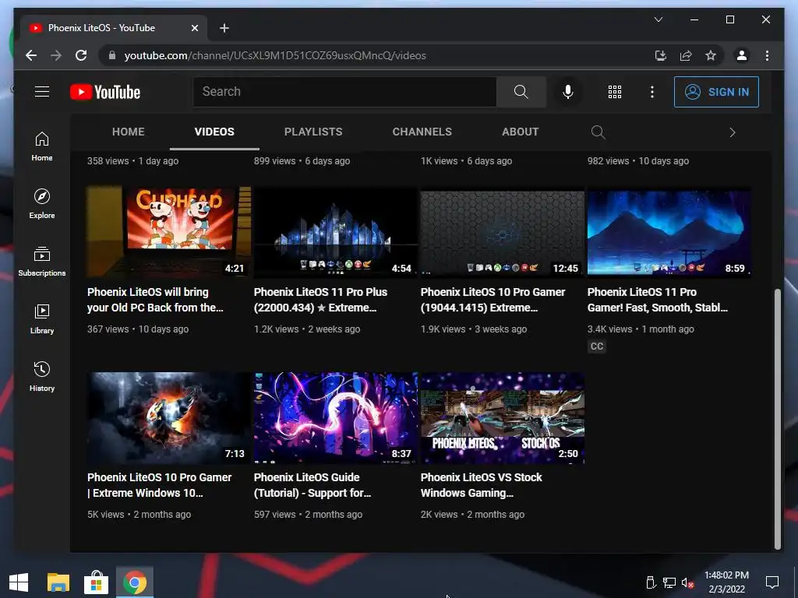Switch to the CHANNELS tab
Image resolution: width=798 pixels, height=598 pixels.
(x=422, y=132)
